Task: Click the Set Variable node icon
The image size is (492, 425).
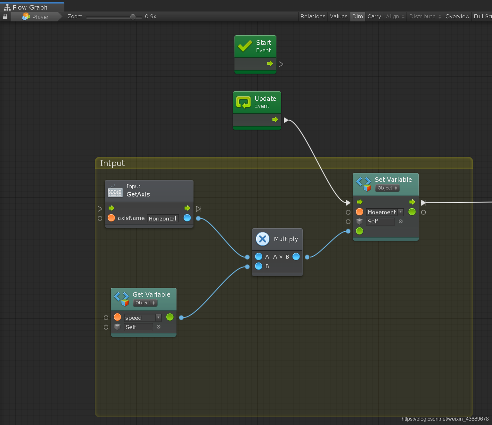Action: pyautogui.click(x=364, y=184)
